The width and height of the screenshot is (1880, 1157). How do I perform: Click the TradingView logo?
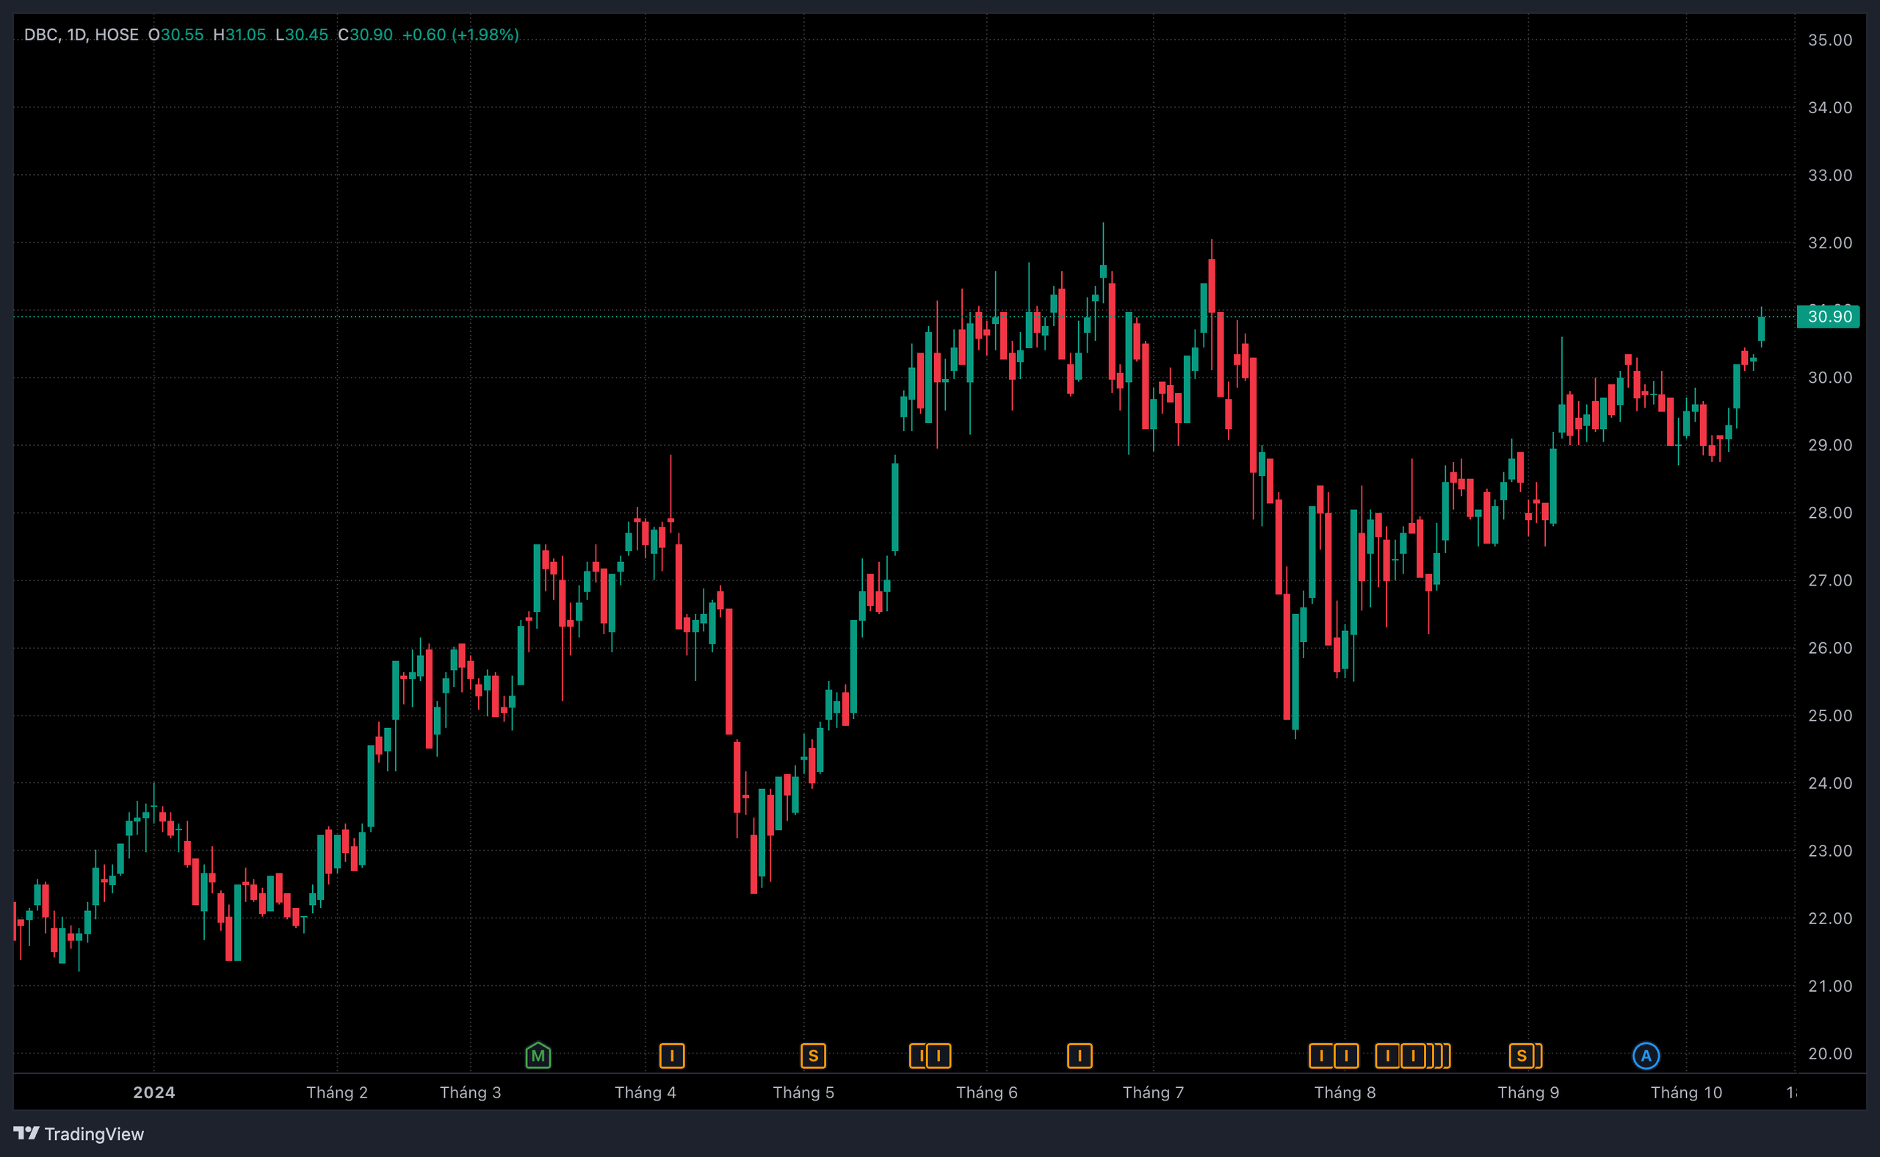[x=79, y=1133]
